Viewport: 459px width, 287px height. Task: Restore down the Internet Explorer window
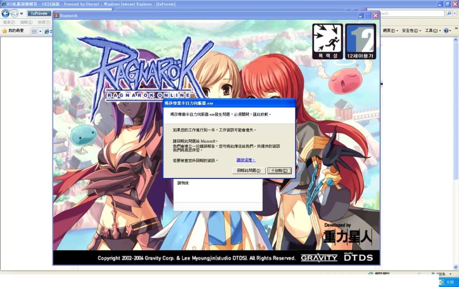pos(448,4)
